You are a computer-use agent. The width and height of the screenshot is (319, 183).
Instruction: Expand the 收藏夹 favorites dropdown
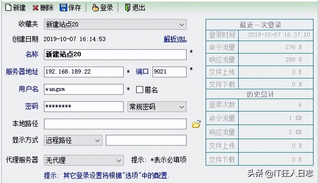click(182, 25)
